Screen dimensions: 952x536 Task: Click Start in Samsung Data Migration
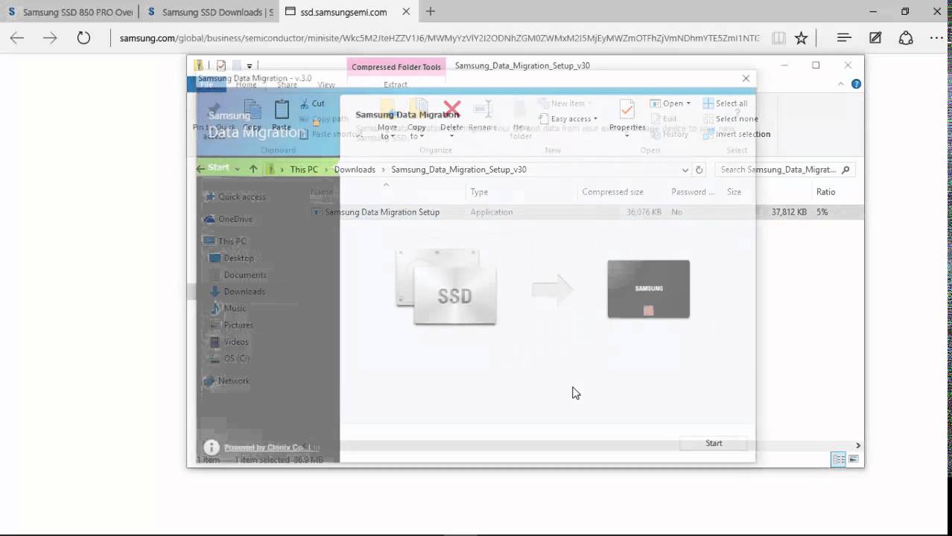714,443
